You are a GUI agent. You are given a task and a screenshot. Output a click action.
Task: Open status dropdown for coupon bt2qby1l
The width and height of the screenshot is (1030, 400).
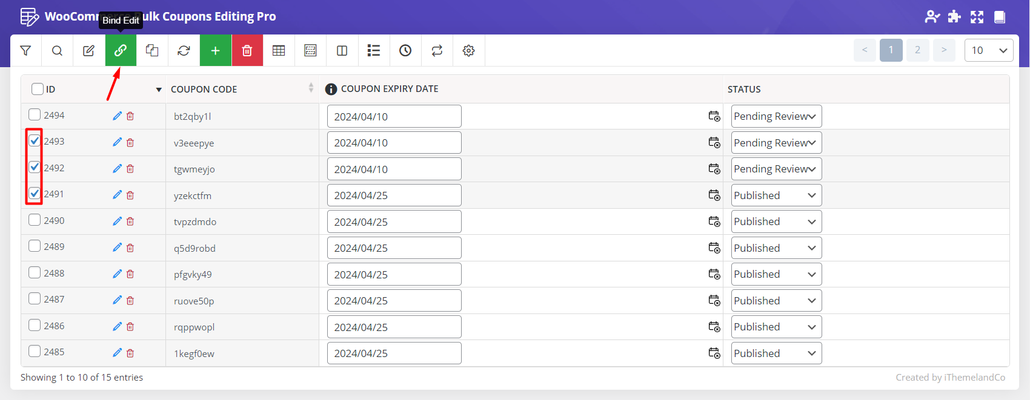coord(776,116)
